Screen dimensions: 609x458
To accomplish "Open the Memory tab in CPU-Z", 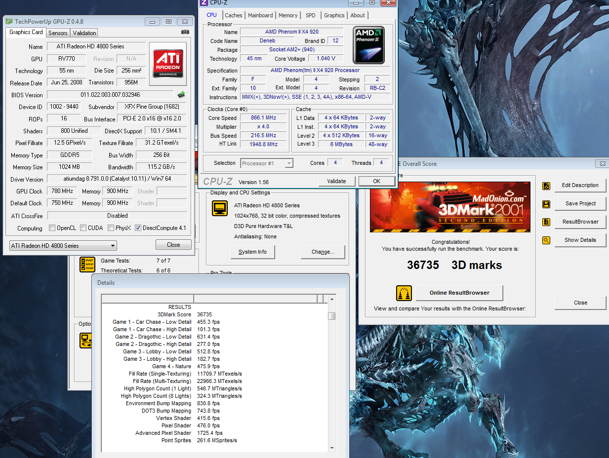I will coord(288,15).
